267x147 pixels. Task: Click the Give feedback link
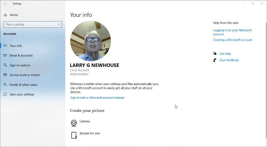pos(229,60)
